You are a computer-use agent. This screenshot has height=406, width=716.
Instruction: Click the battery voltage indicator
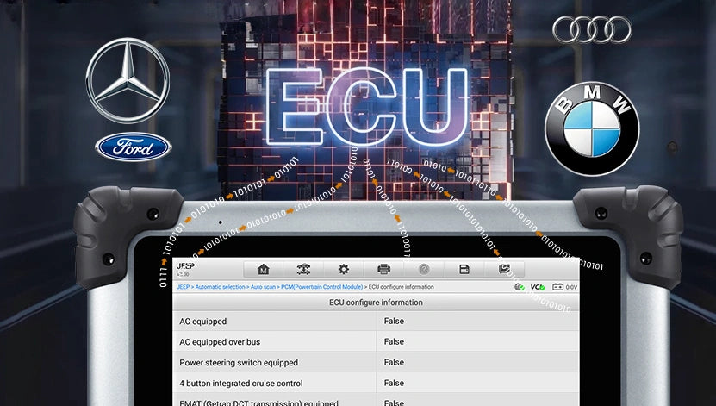click(564, 287)
